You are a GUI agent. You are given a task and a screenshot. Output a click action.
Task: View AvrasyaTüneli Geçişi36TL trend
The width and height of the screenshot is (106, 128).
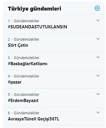click(x=33, y=119)
